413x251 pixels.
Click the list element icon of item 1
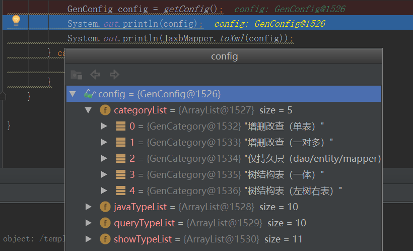point(121,142)
